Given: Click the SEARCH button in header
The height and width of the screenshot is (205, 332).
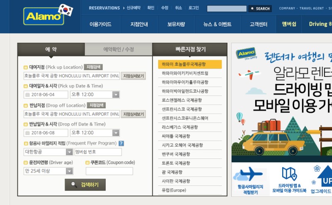Looking at the screenshot, I should 260,9.
